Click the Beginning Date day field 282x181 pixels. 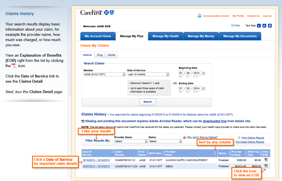pos(188,73)
